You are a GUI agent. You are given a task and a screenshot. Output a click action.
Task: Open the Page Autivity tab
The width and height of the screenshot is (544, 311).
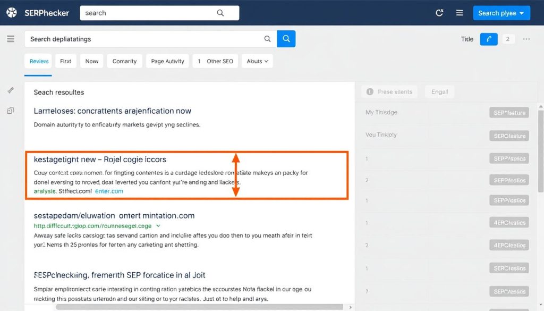[167, 61]
